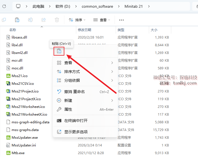Click the date 2020/2/28 16:01
This screenshot has height=158, width=198.
91,37
